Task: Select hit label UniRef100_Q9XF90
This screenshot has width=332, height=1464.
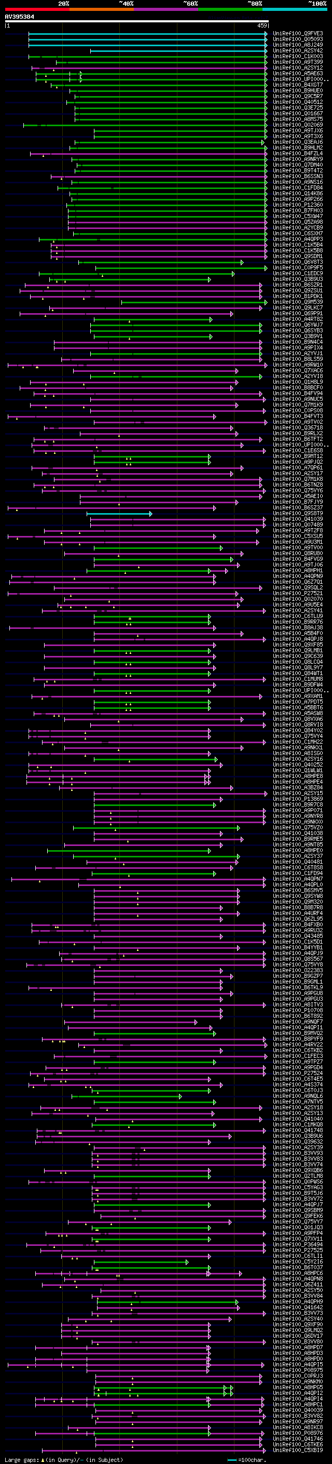Action: (x=298, y=1324)
